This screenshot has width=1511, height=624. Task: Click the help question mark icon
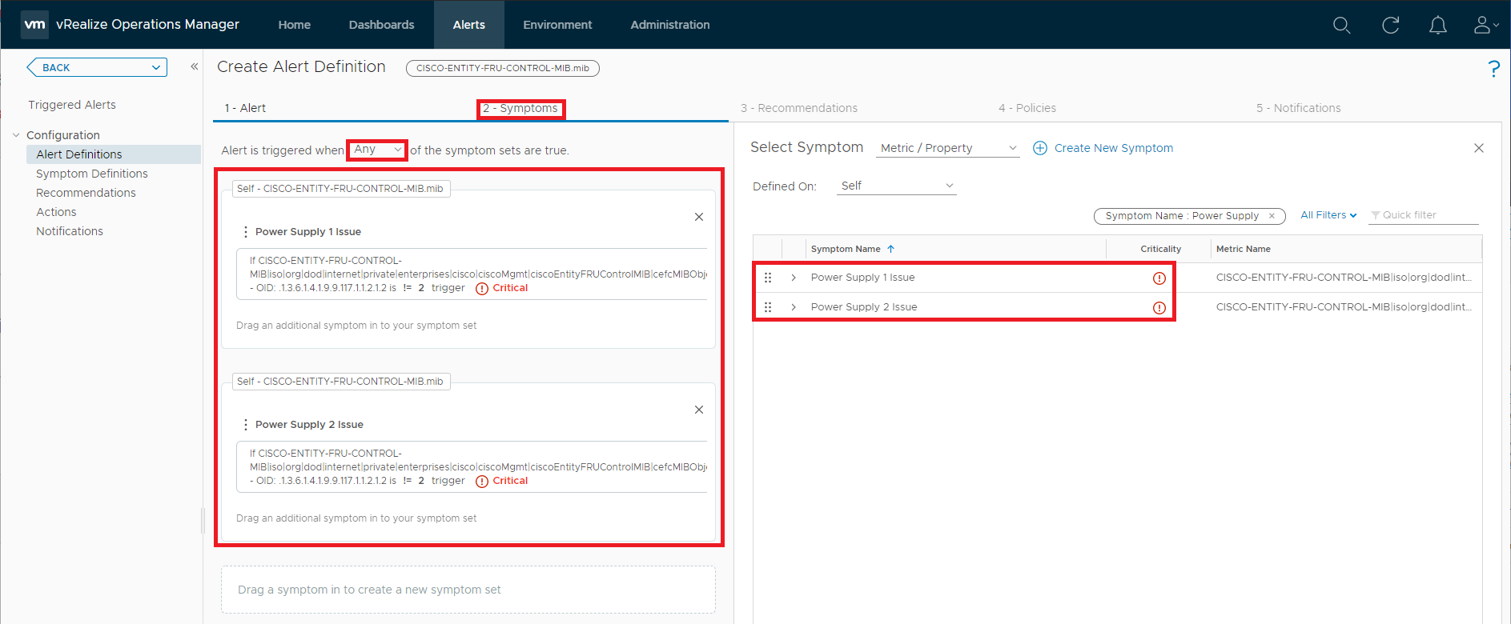[x=1493, y=69]
